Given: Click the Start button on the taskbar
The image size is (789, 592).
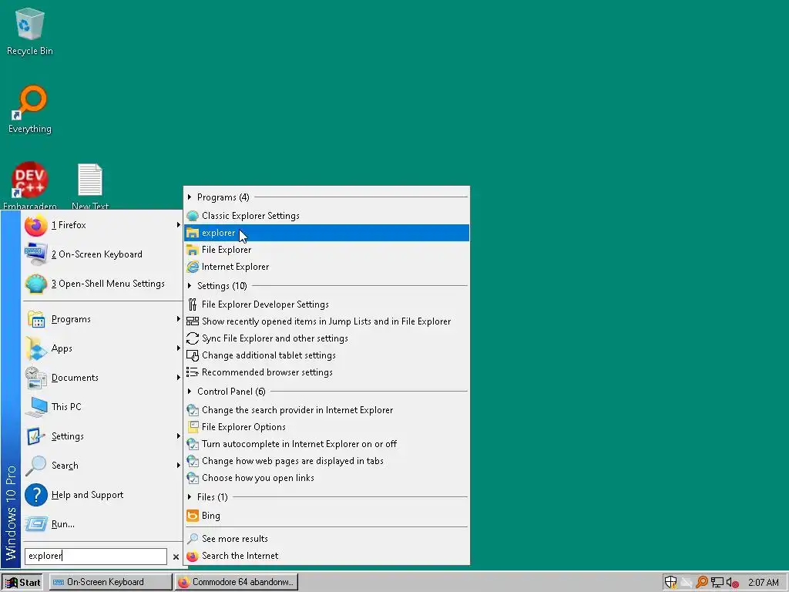Looking at the screenshot, I should tap(22, 582).
